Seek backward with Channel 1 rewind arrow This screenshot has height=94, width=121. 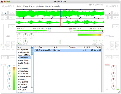[x=2, y=18]
